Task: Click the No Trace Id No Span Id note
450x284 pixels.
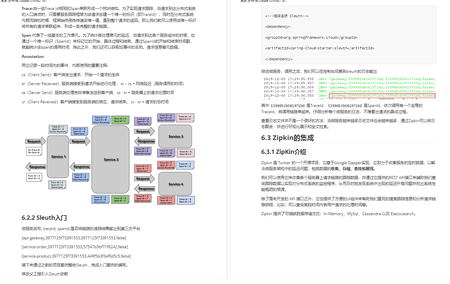Action: [x=34, y=151]
